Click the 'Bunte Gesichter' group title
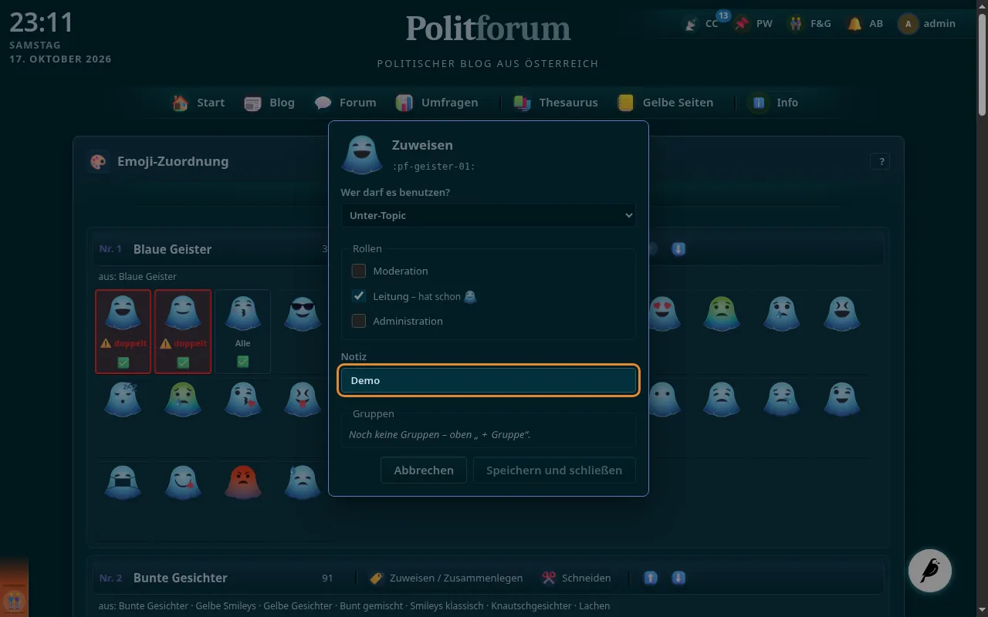Viewport: 988px width, 617px height. [x=181, y=578]
